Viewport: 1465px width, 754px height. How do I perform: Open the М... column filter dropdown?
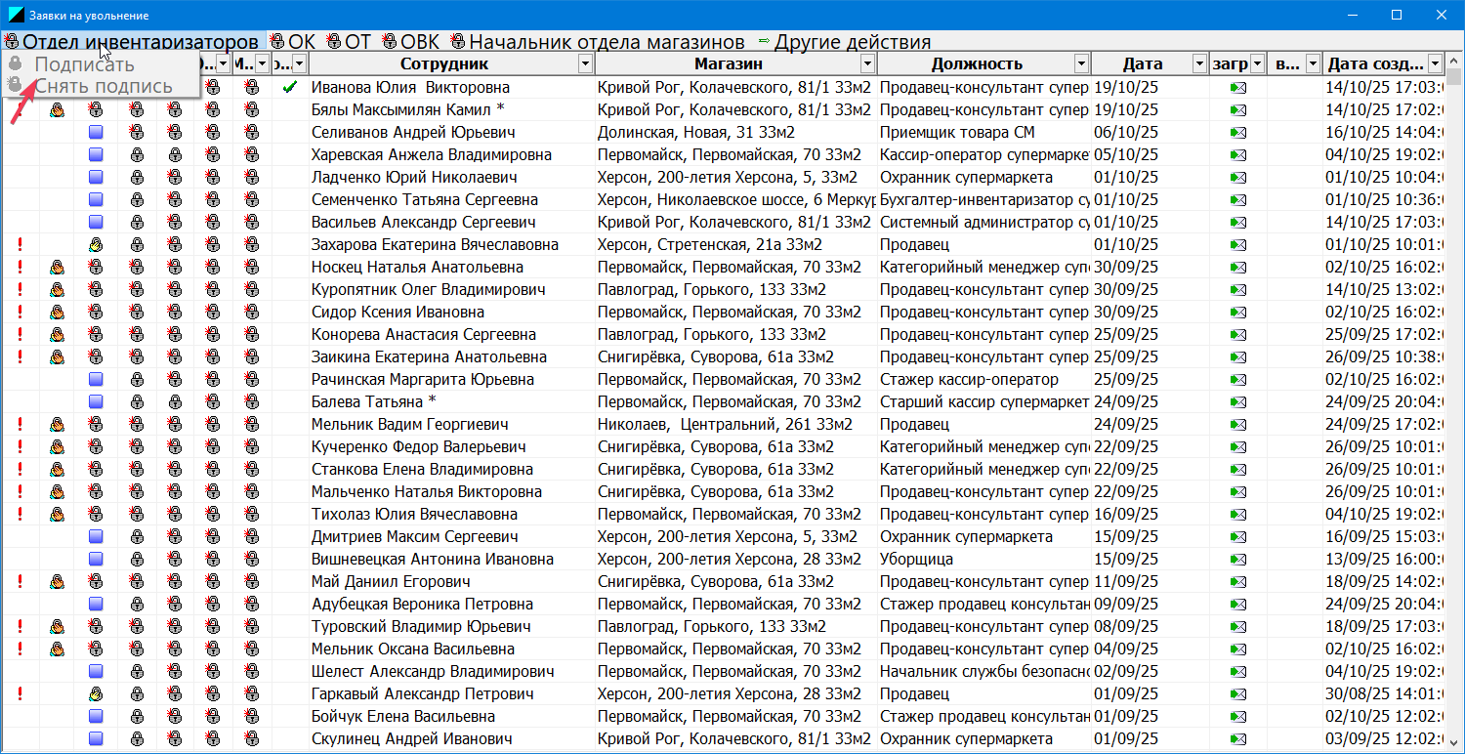tap(262, 63)
